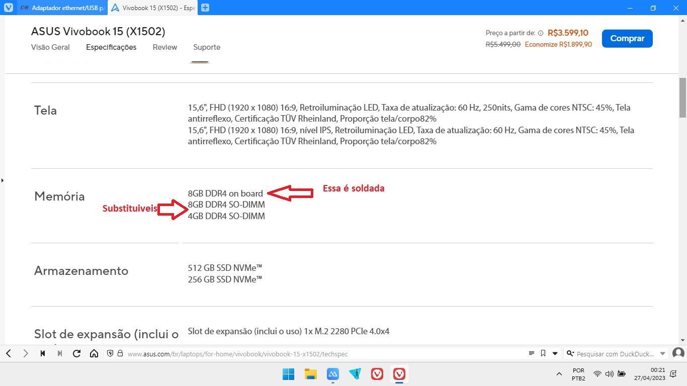Click the 512 GB SSD NVMe text

[x=225, y=268]
